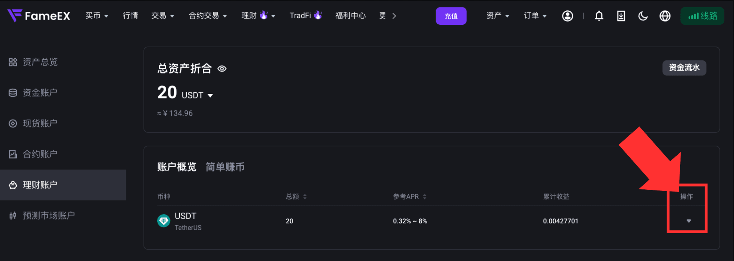Viewport: 734px width, 261px height.
Task: Open the notifications bell
Action: (x=599, y=16)
